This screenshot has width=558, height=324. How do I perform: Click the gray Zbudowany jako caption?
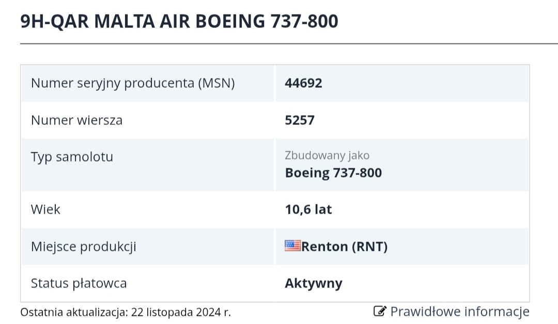pos(327,155)
